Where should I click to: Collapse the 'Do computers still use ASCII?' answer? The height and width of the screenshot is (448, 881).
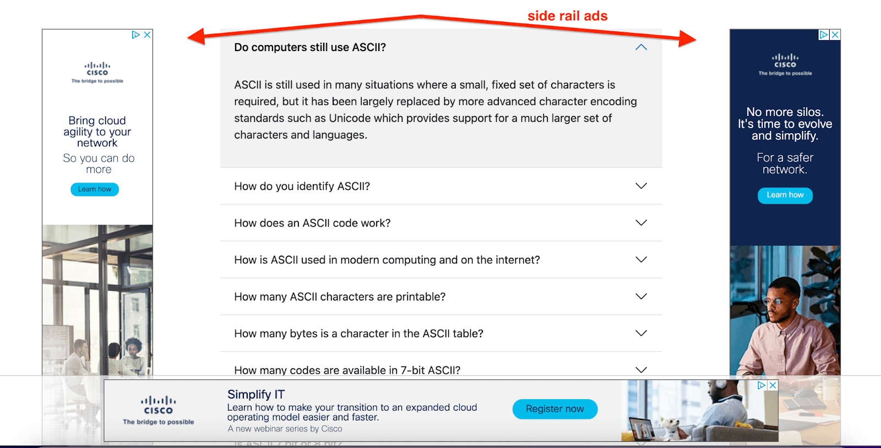640,47
